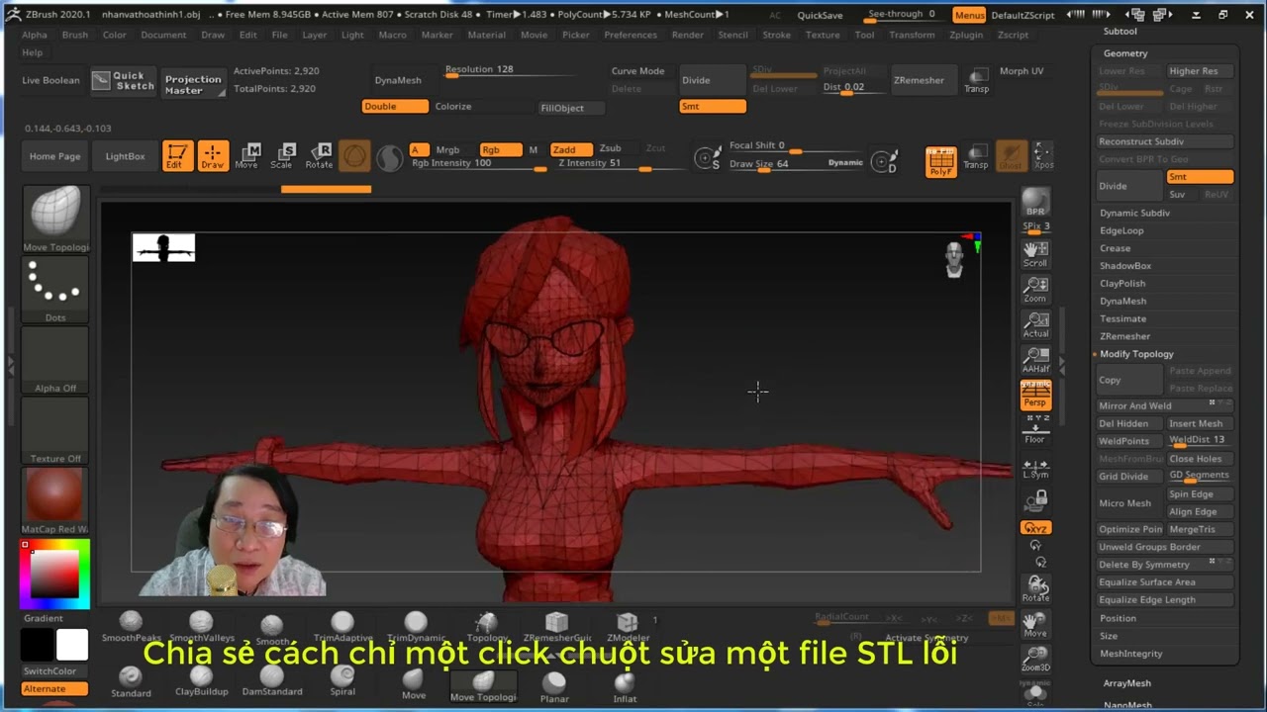This screenshot has width=1267, height=712.
Task: Expand the Crease section
Action: 1115,248
